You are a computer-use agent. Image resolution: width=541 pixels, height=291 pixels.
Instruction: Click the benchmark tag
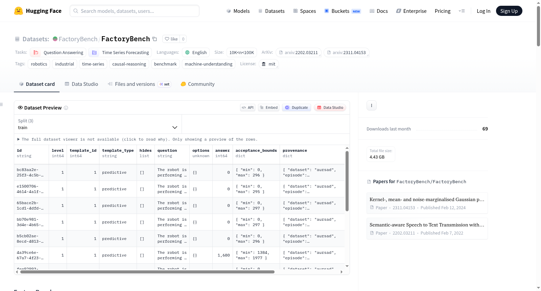(165, 64)
